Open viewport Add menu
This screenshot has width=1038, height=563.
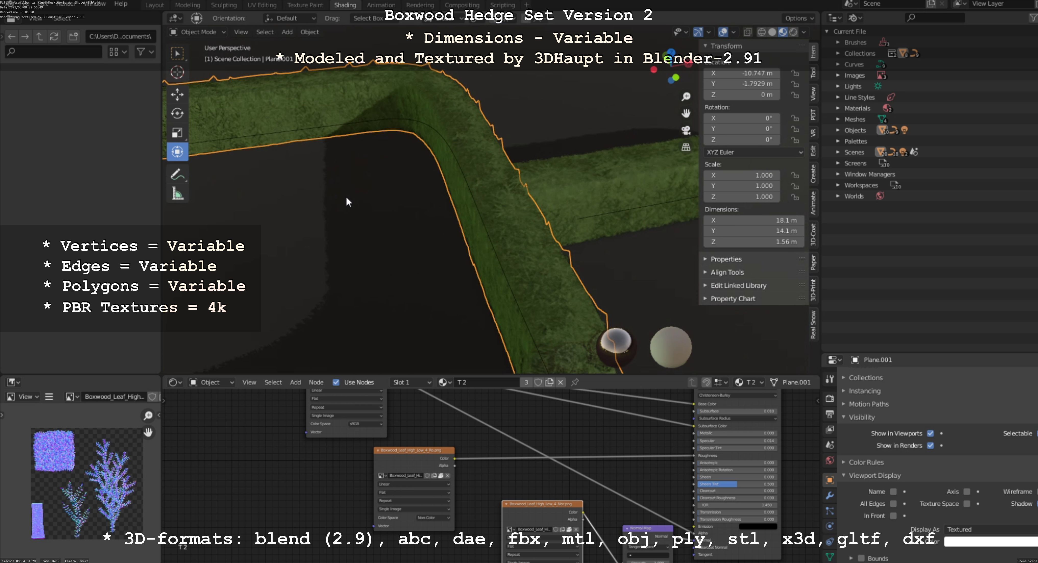(287, 32)
